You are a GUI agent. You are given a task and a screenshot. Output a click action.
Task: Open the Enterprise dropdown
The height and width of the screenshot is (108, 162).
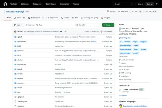coord(66,4)
